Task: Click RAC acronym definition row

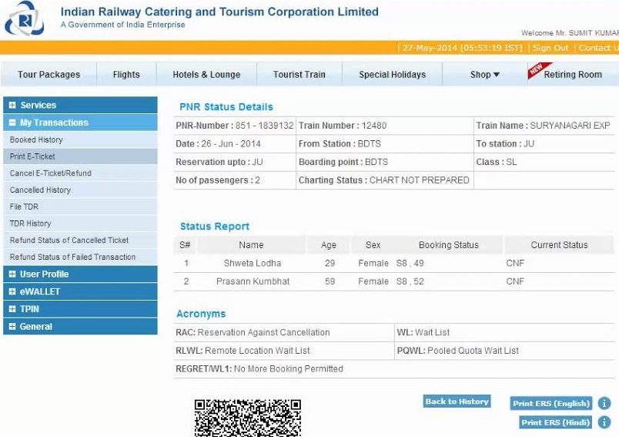Action: click(284, 332)
